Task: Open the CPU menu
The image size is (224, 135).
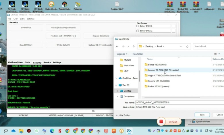Action: 16,19
